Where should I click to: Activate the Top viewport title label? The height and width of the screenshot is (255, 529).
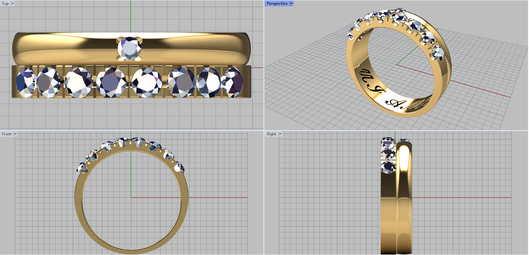(5, 4)
